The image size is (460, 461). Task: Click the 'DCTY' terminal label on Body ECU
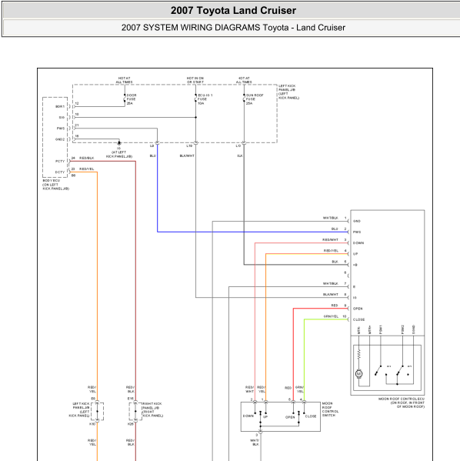(x=60, y=172)
